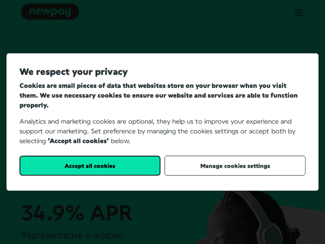
Task: Click the word 'Analytics' in cookie notice
Action: coord(32,121)
